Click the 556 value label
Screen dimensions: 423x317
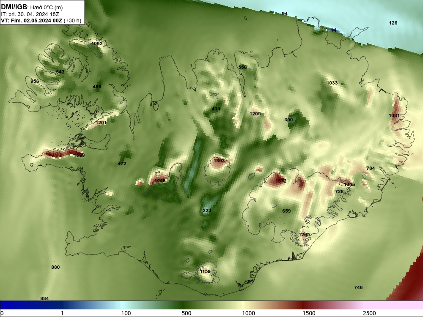point(242,67)
